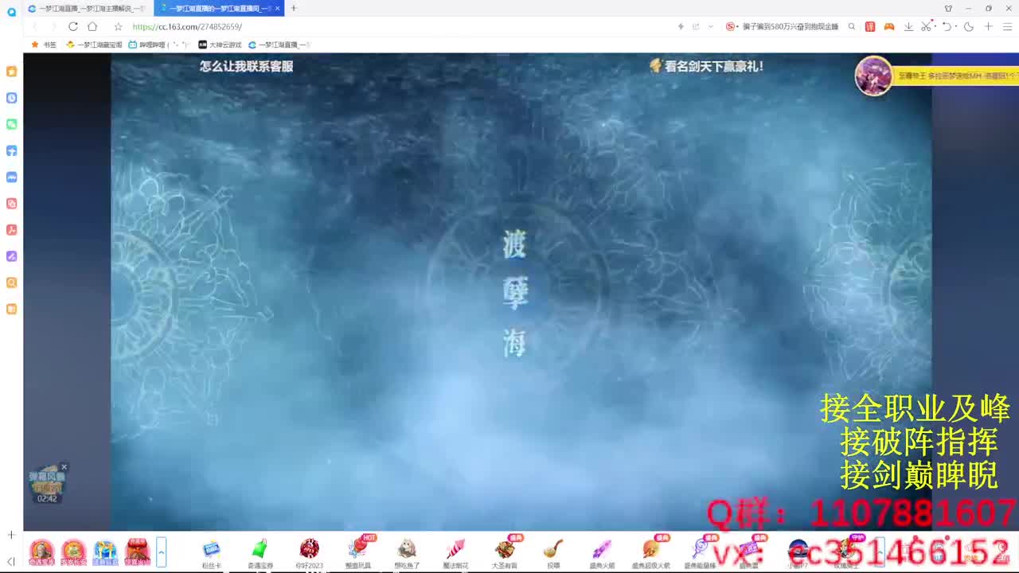Open the blue clock history sidebar icon
This screenshot has width=1019, height=573.
[11, 98]
